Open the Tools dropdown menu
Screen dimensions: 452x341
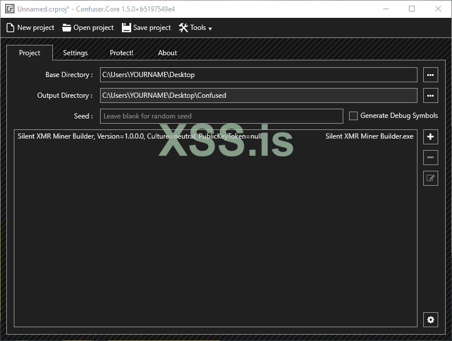(196, 28)
